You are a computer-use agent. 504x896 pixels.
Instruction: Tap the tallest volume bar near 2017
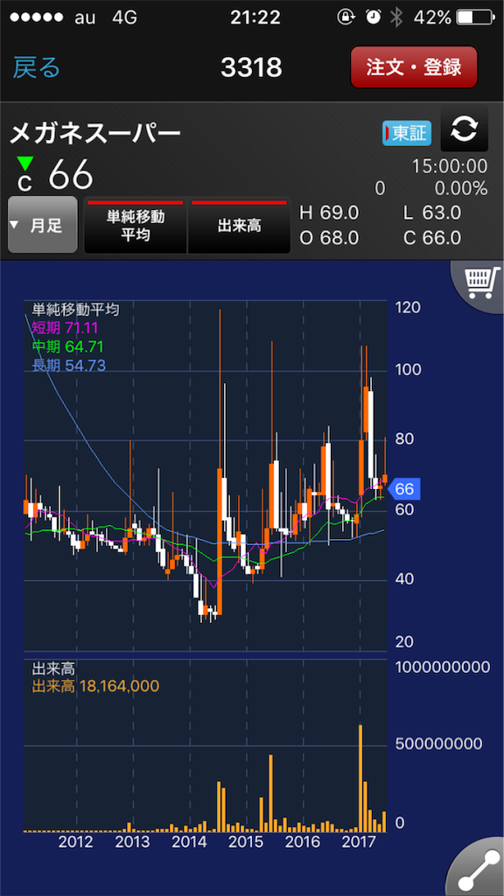point(360,778)
